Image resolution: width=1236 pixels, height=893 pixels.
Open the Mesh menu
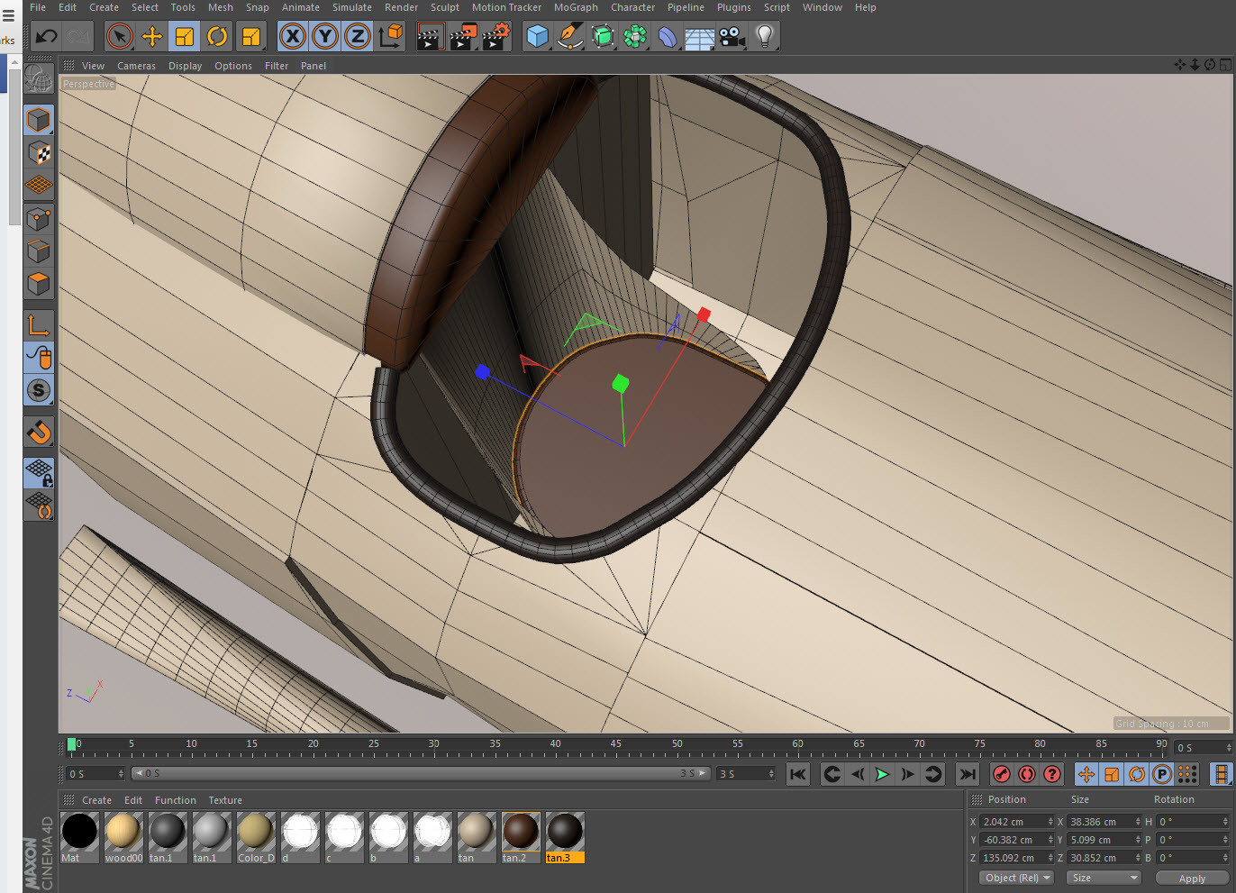221,7
